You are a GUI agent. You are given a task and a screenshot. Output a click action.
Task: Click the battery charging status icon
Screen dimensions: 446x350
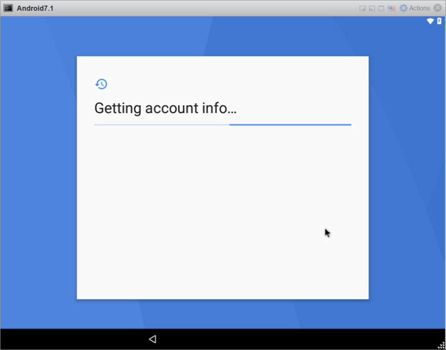[x=439, y=21]
